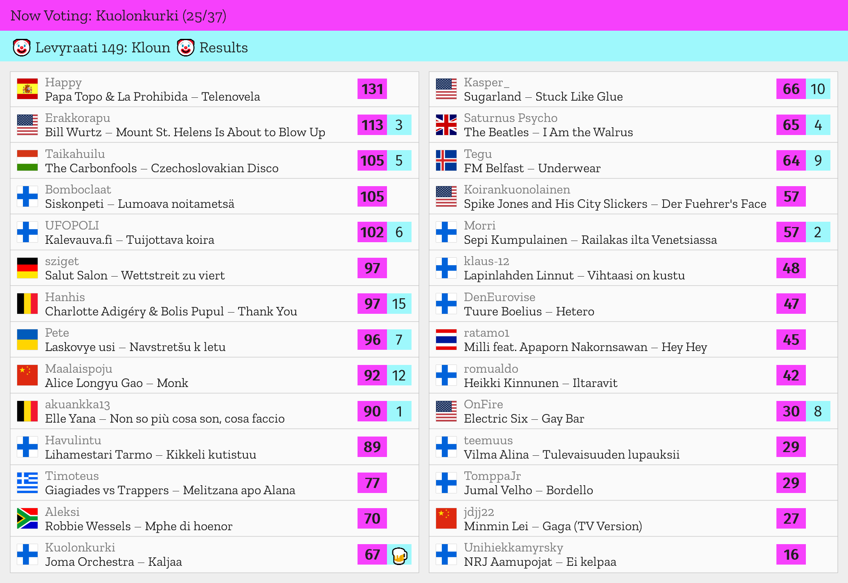Click the cyan 10 badge on Kasper_ row
This screenshot has width=848, height=583.
pos(818,89)
